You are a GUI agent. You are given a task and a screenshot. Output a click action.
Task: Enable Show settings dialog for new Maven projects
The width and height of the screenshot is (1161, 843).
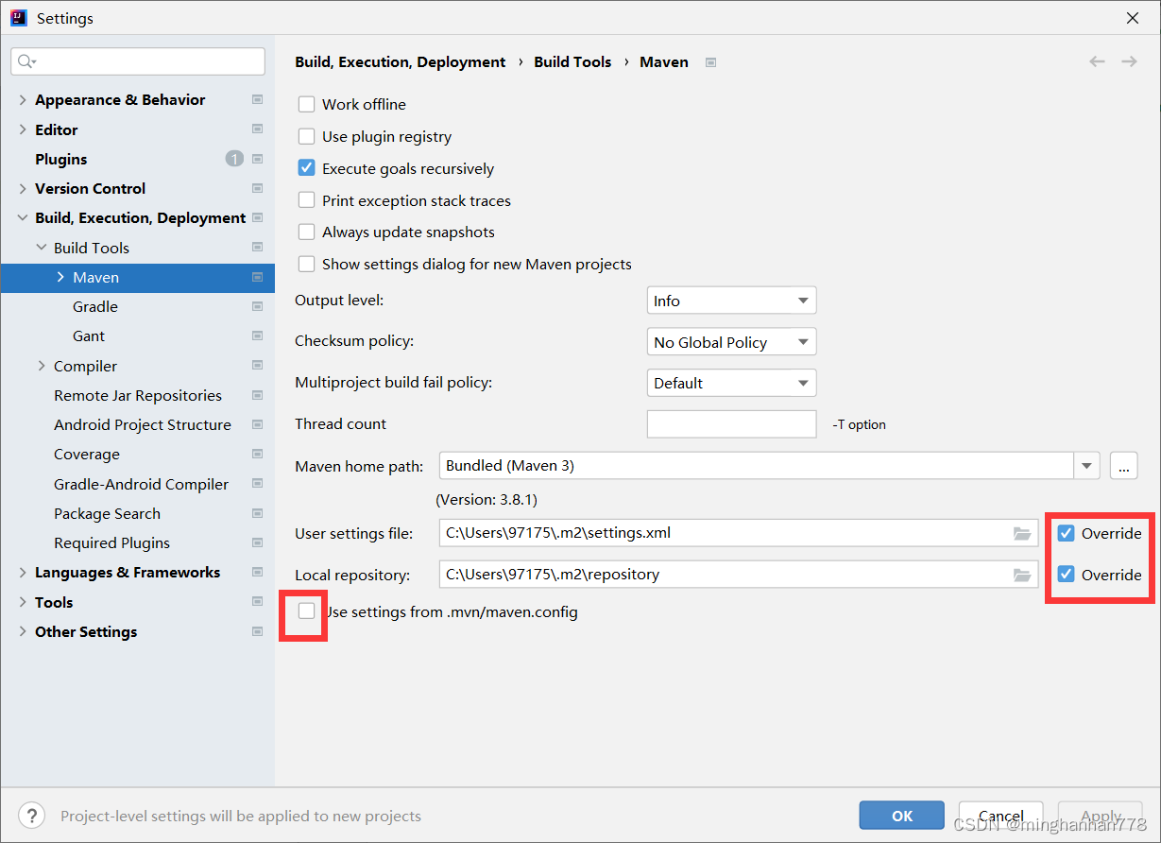(x=306, y=264)
